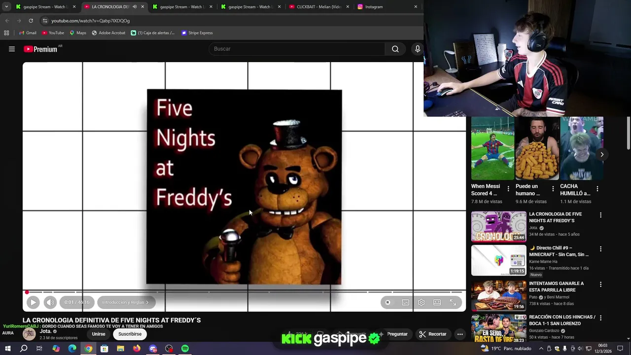Open the When Messi Scored short thumbnail

coord(492,148)
